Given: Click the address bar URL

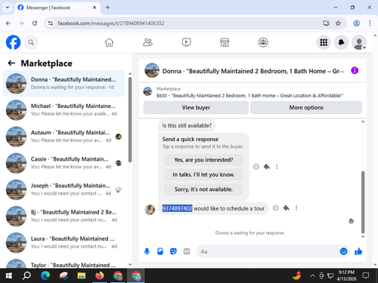Looking at the screenshot, I should pyautogui.click(x=111, y=23).
